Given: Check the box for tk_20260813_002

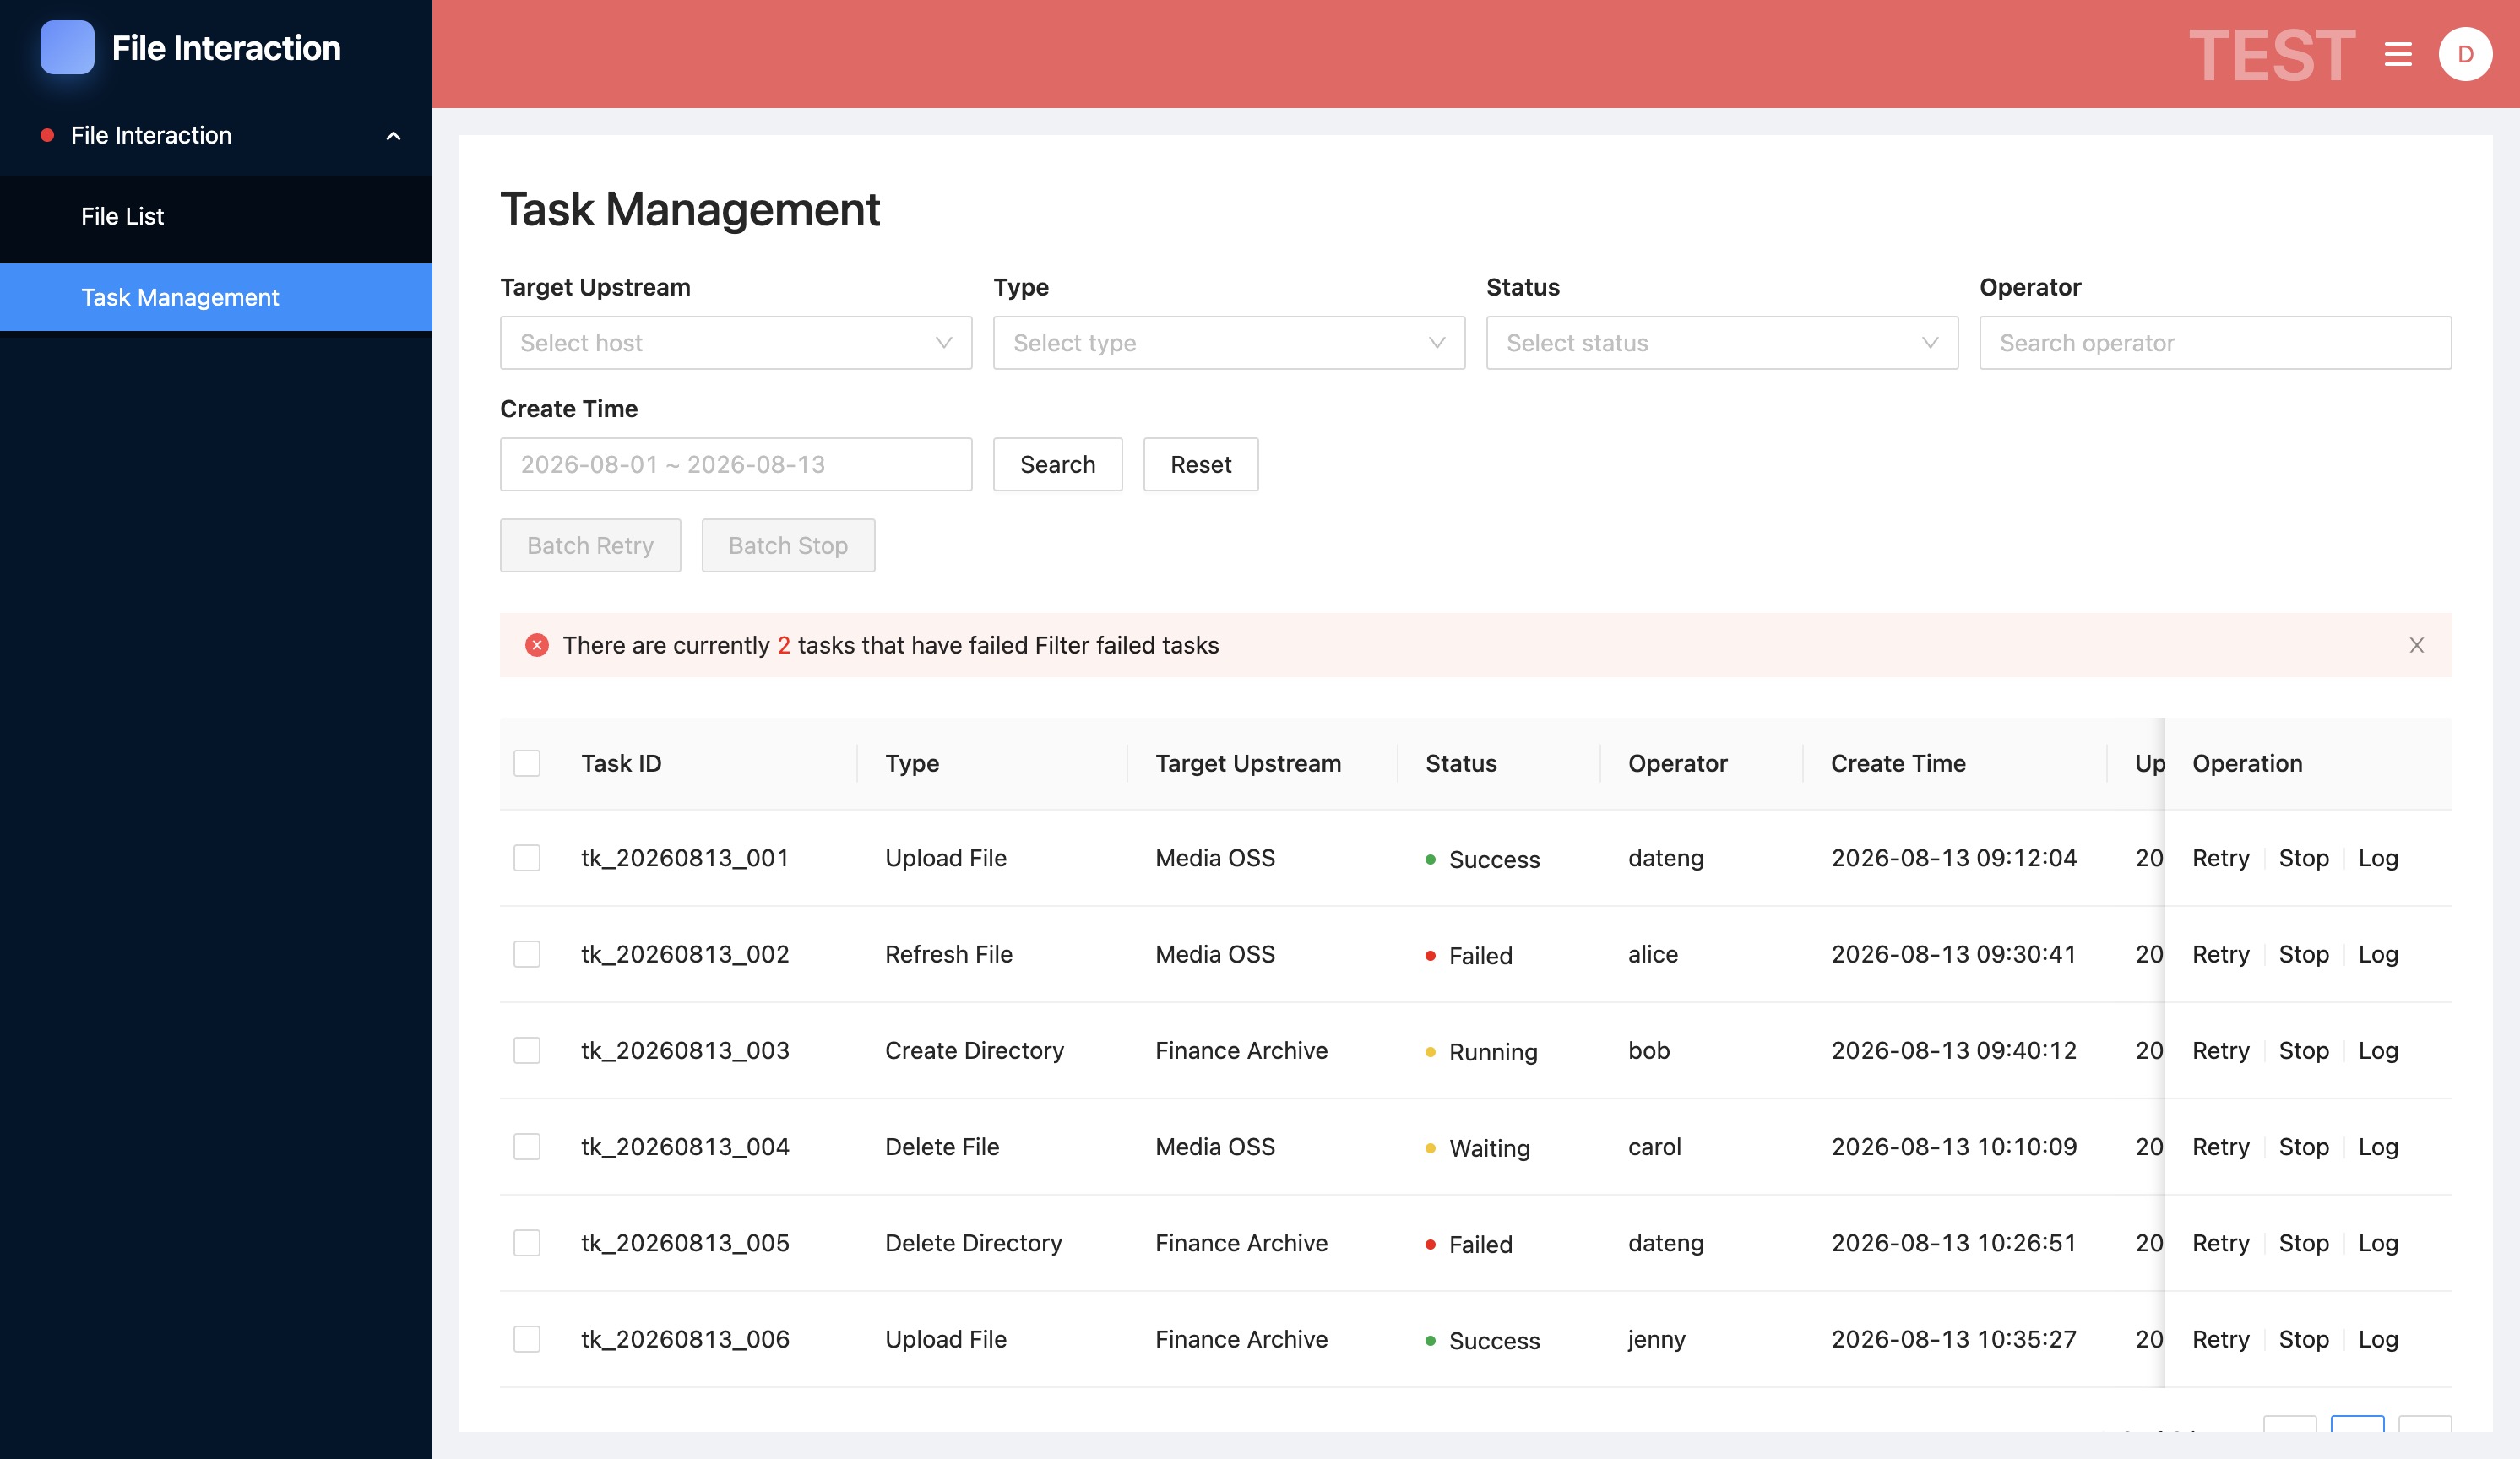Looking at the screenshot, I should [527, 954].
